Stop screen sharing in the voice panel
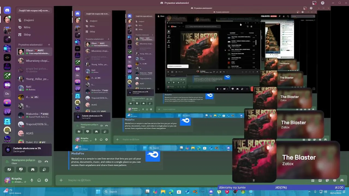Viewport: 349px width, 196px height. click(x=21, y=169)
